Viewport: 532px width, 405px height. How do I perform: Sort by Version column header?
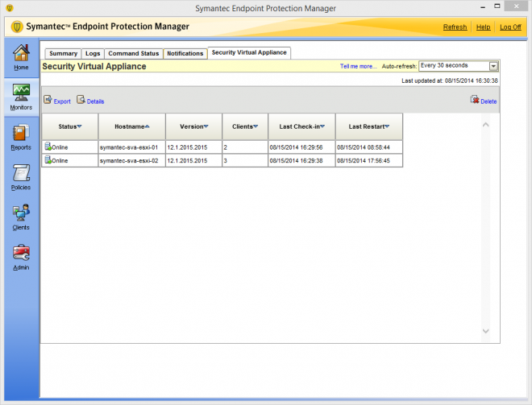[193, 126]
